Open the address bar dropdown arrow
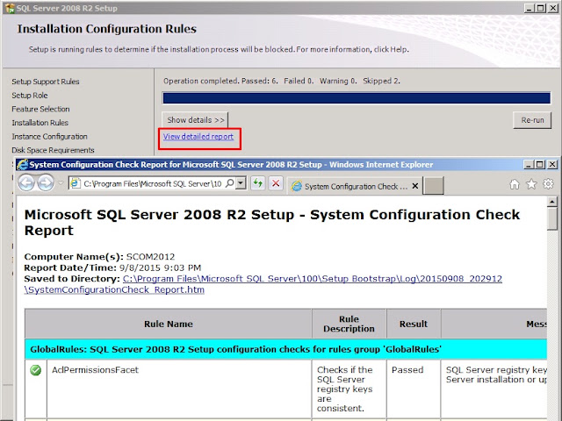 coord(241,183)
